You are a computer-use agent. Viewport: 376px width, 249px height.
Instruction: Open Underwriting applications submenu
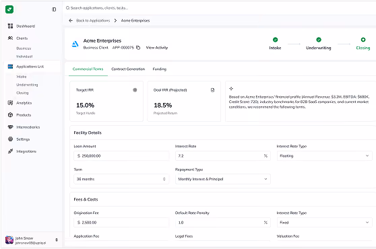tap(27, 85)
